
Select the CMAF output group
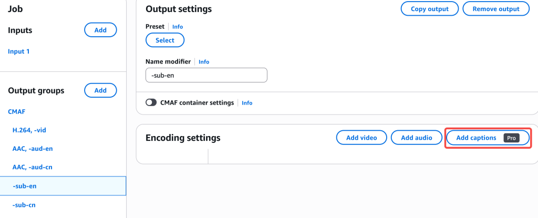(17, 111)
